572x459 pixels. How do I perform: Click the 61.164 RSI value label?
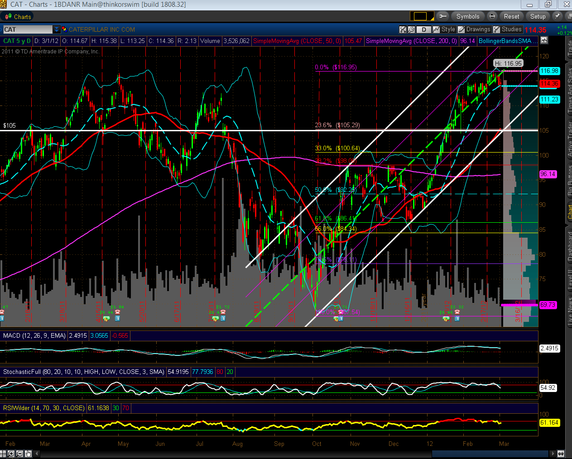coord(549,422)
